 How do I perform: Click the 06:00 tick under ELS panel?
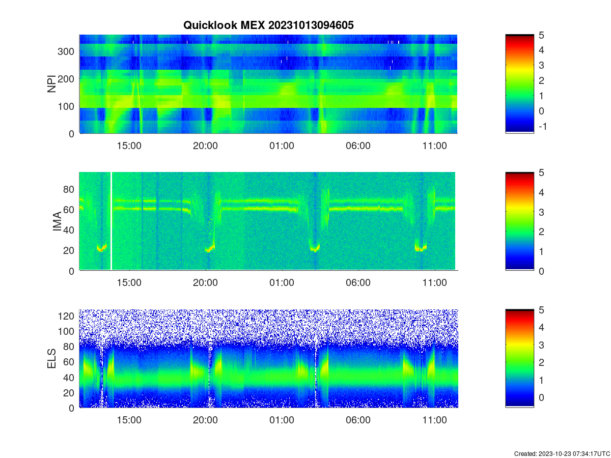click(x=358, y=420)
